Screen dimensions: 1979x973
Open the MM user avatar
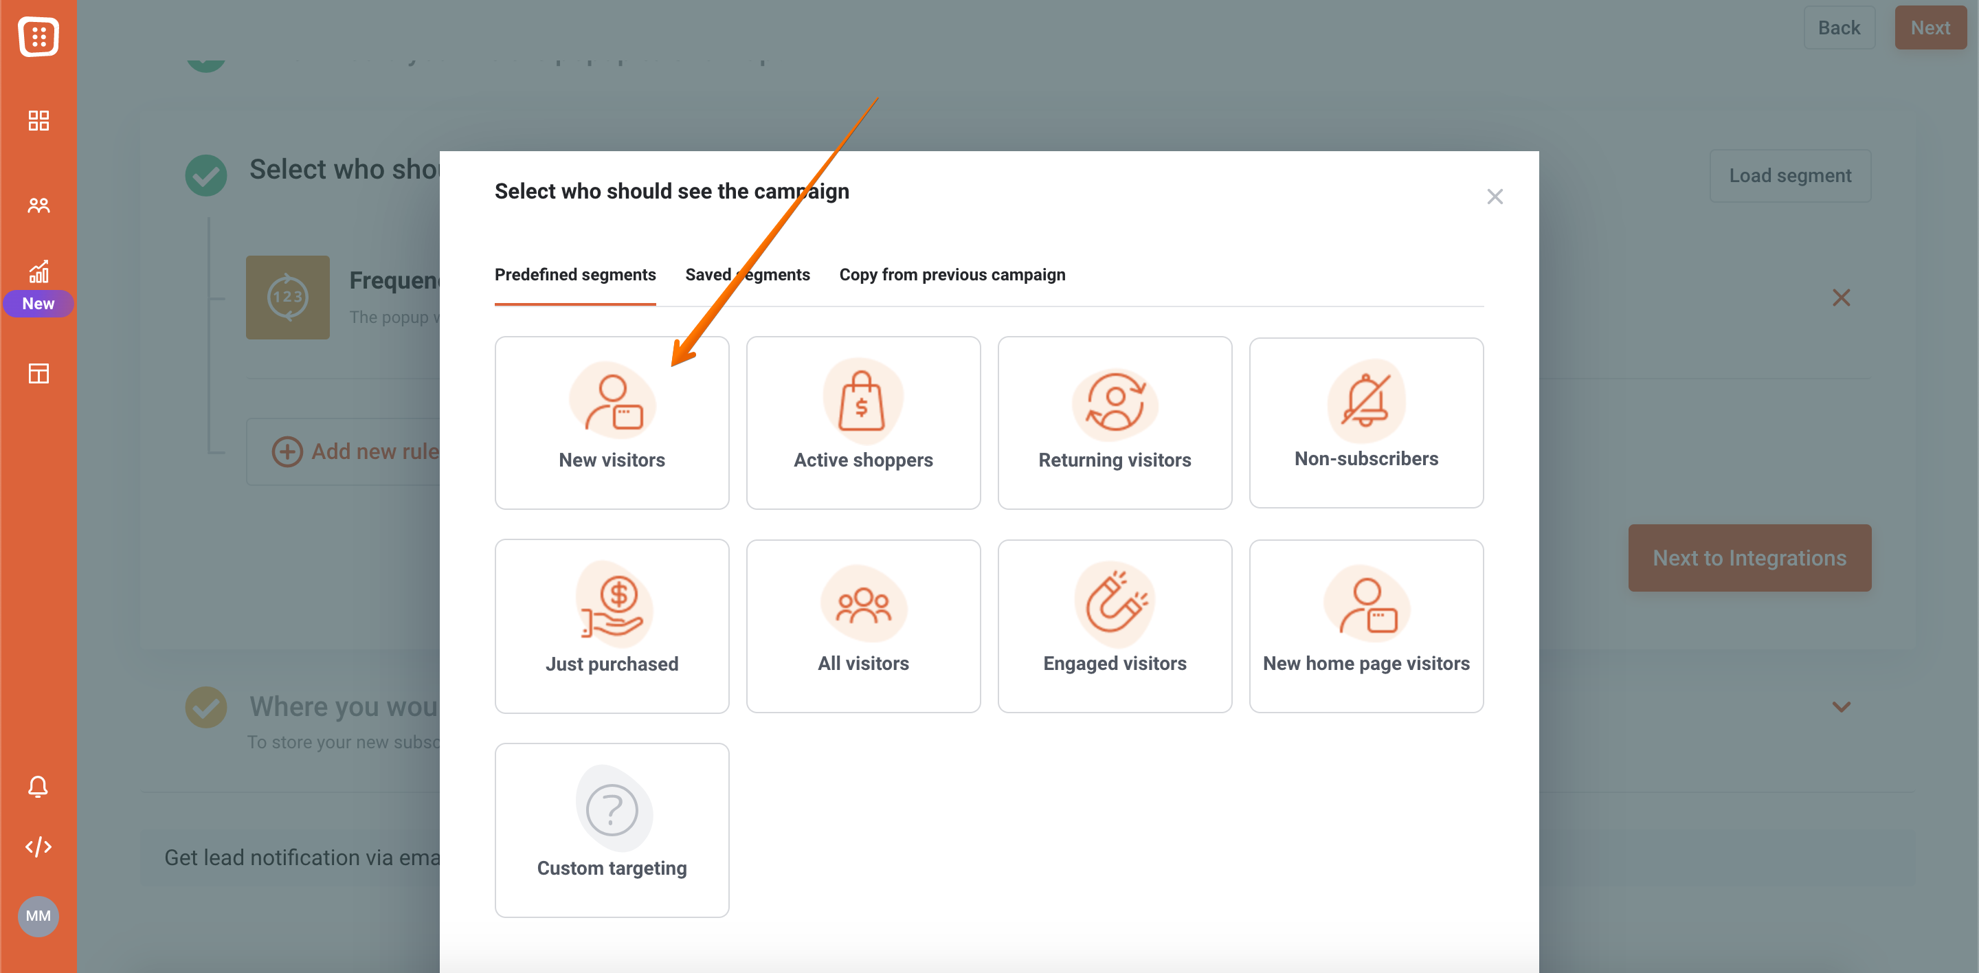[38, 916]
